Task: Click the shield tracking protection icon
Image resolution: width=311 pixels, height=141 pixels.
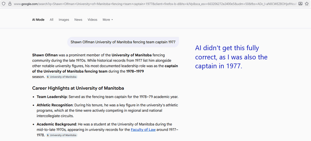Action: coord(3,3)
